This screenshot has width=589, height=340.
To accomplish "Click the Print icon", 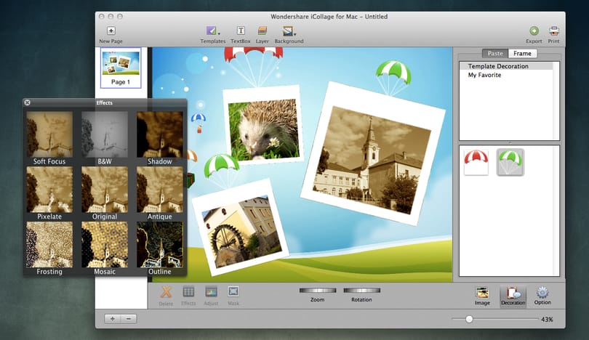I will [x=553, y=31].
